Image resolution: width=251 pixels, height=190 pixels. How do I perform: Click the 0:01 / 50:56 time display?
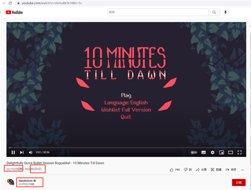coord(43,152)
